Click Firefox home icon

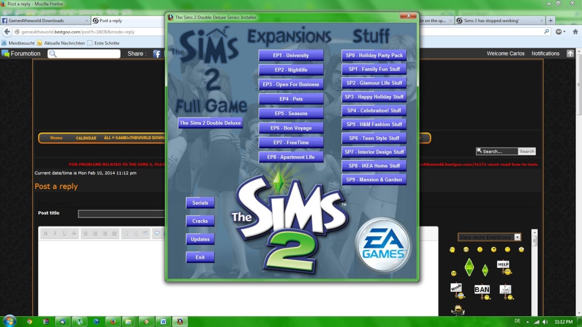[575, 32]
